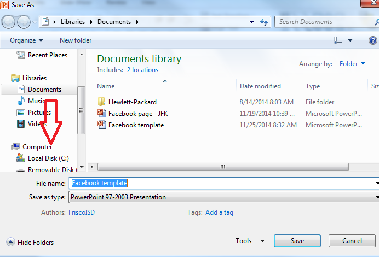This screenshot has height=260, width=379.
Task: Click date 11/25/2014 8:32 AM cell
Action: [268, 125]
